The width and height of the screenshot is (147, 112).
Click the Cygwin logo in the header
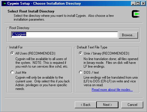[136, 14]
